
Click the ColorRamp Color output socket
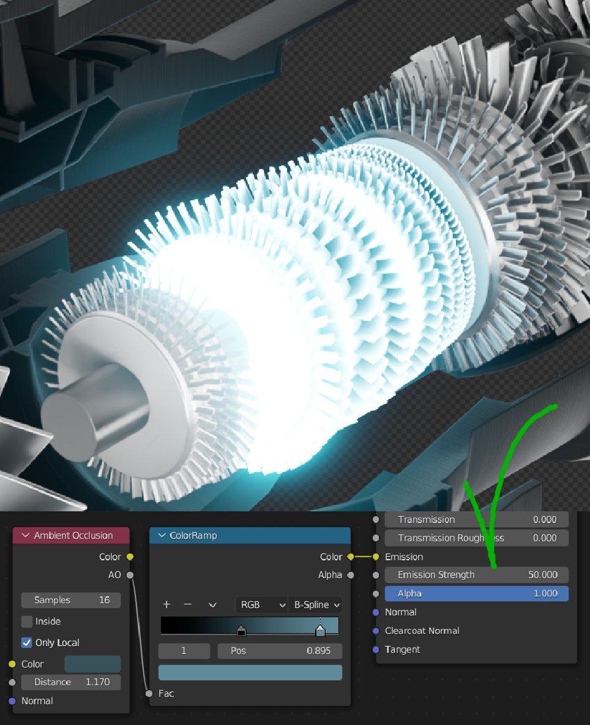(x=351, y=557)
